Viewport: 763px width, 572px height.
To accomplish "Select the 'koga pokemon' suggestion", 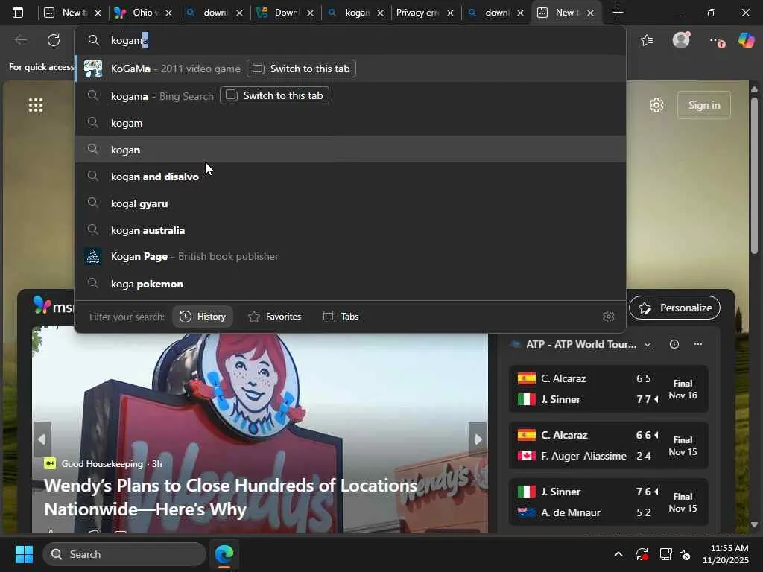I will coord(350,284).
